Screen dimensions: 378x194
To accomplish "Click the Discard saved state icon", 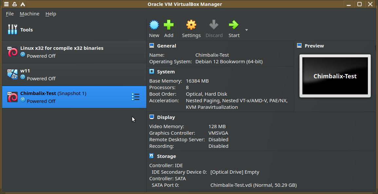I will click(x=214, y=25).
